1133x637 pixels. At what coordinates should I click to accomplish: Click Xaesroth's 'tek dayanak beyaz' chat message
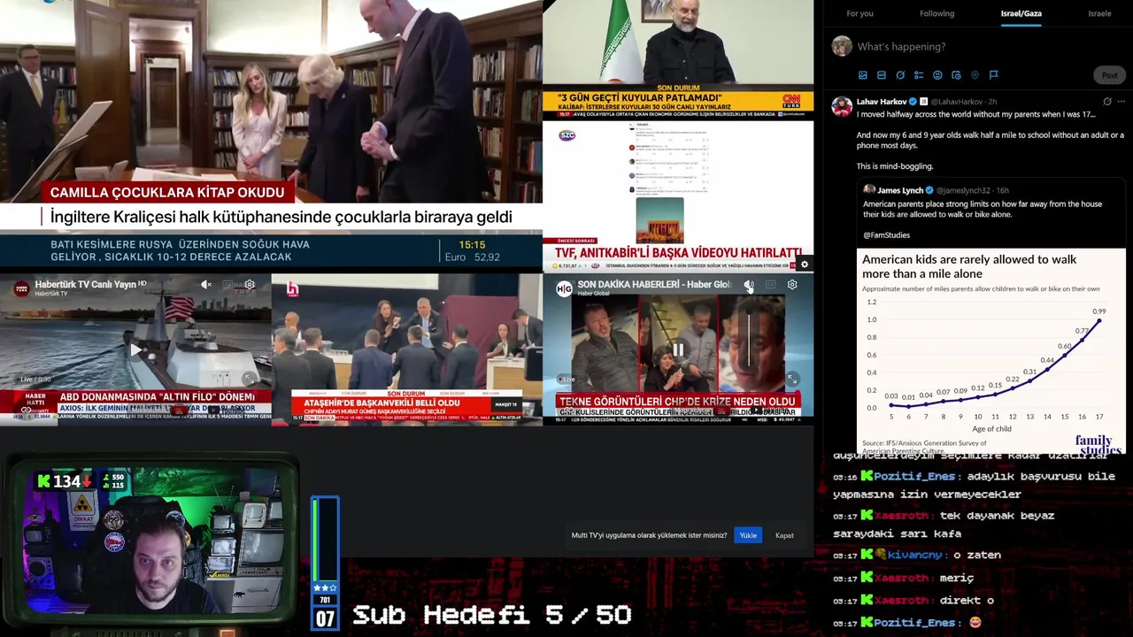click(x=944, y=525)
